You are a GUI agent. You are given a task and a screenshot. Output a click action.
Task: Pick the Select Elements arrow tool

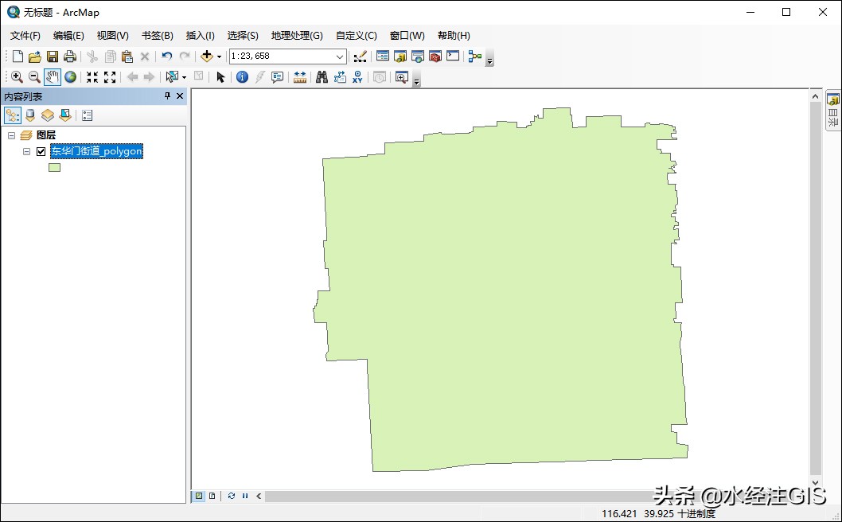pyautogui.click(x=220, y=77)
